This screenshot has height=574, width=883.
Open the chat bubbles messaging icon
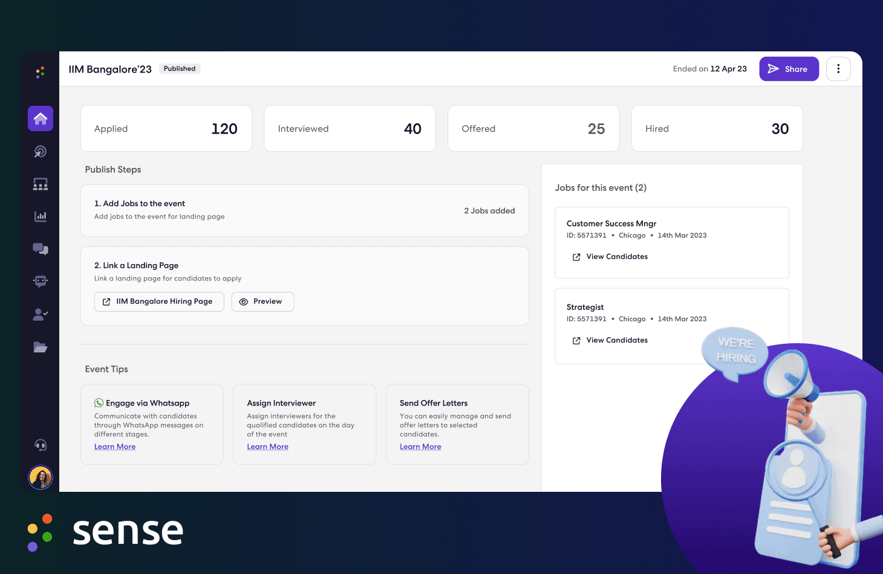click(x=41, y=249)
